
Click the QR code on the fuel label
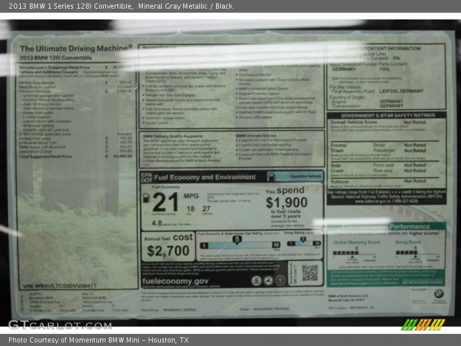(310, 273)
